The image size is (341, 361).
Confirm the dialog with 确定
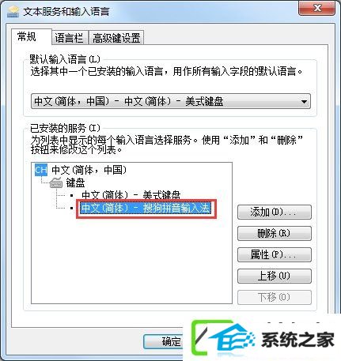point(164,341)
